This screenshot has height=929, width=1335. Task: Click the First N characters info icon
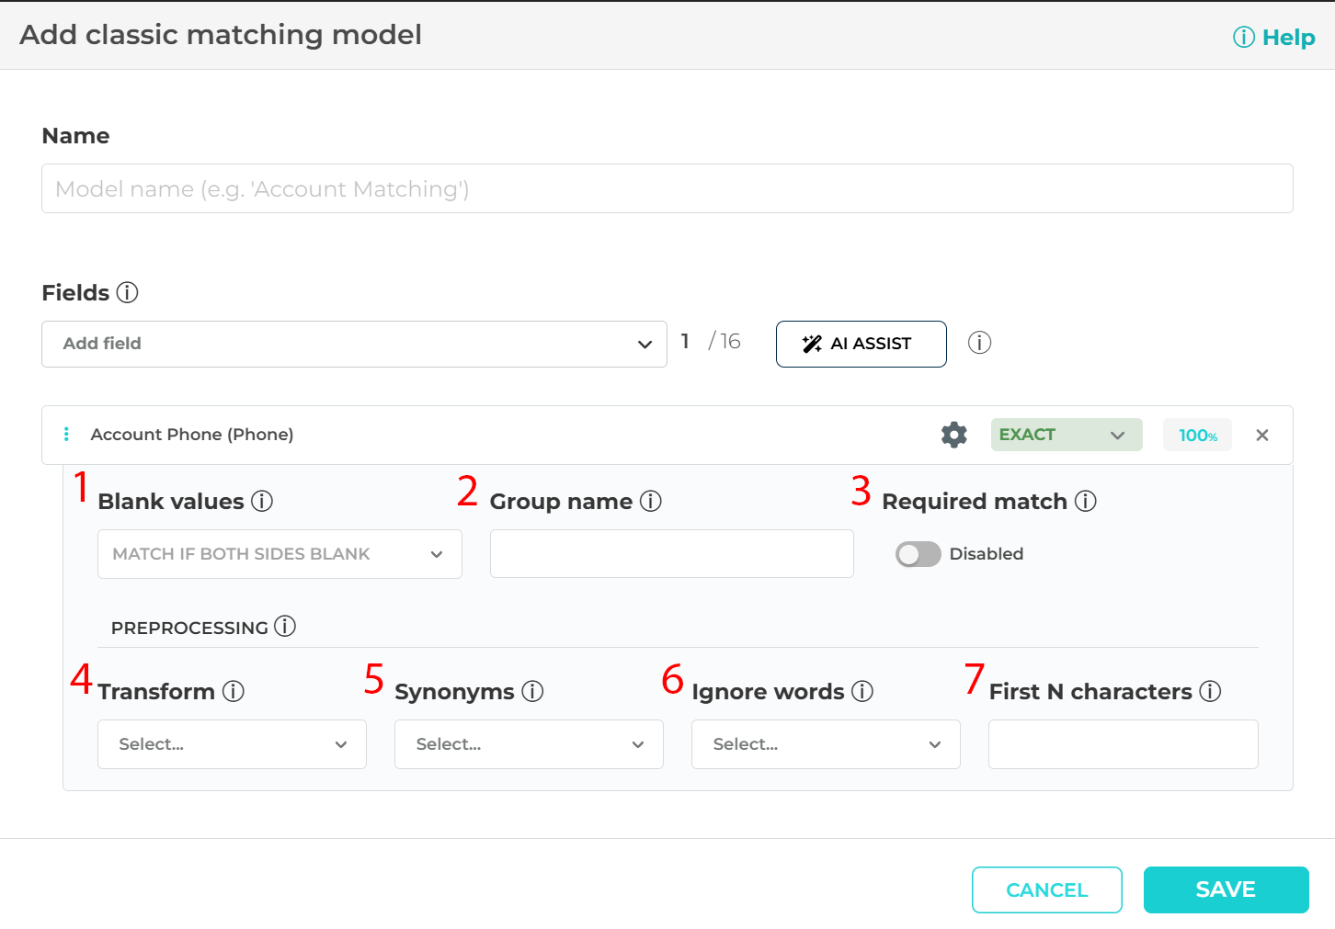pyautogui.click(x=1210, y=691)
